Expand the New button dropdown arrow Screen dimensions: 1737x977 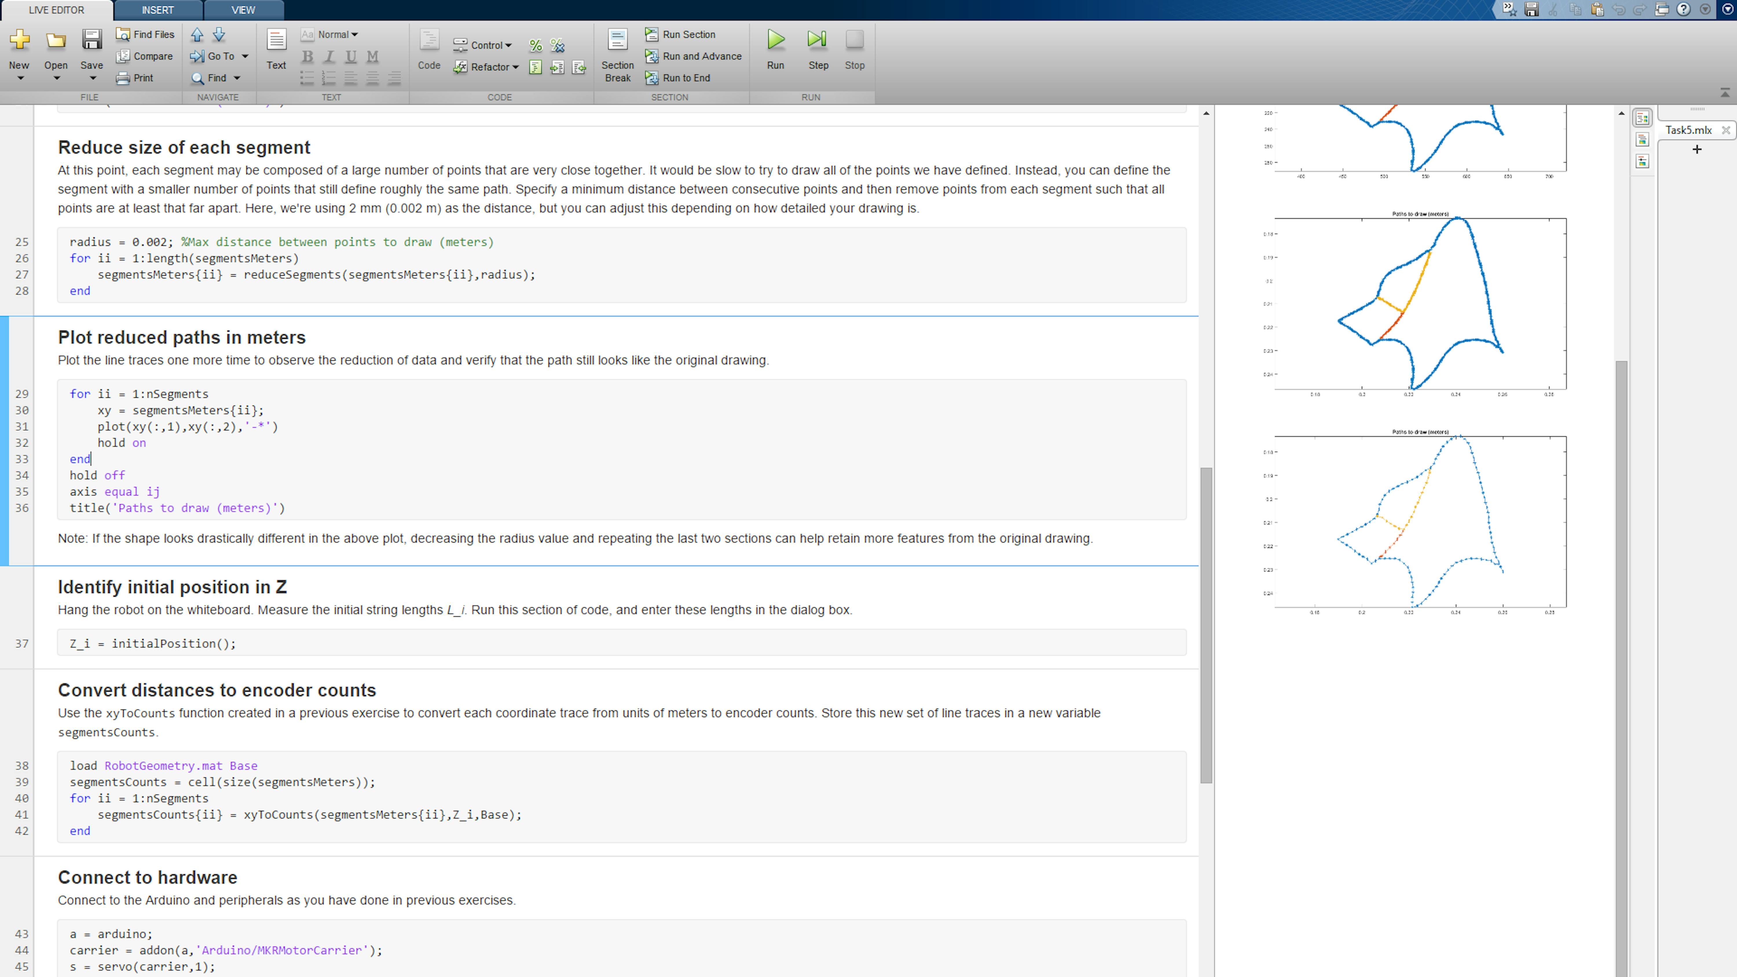tap(20, 78)
